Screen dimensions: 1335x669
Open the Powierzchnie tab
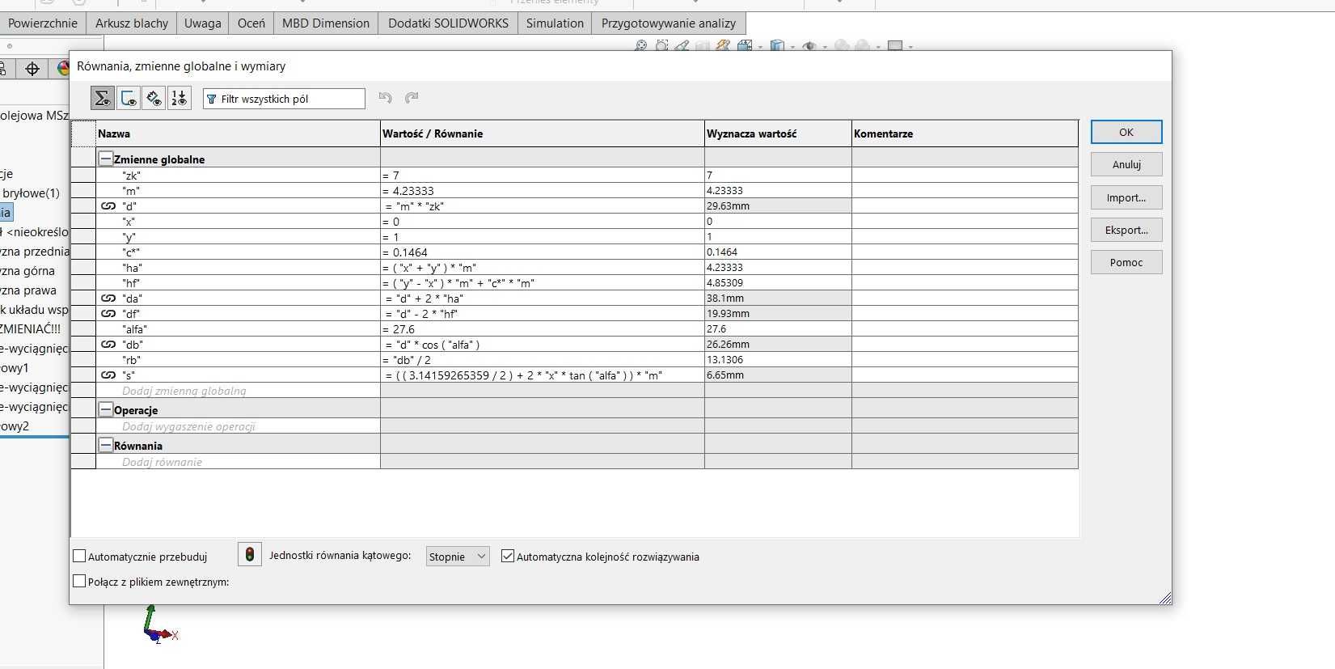click(43, 23)
